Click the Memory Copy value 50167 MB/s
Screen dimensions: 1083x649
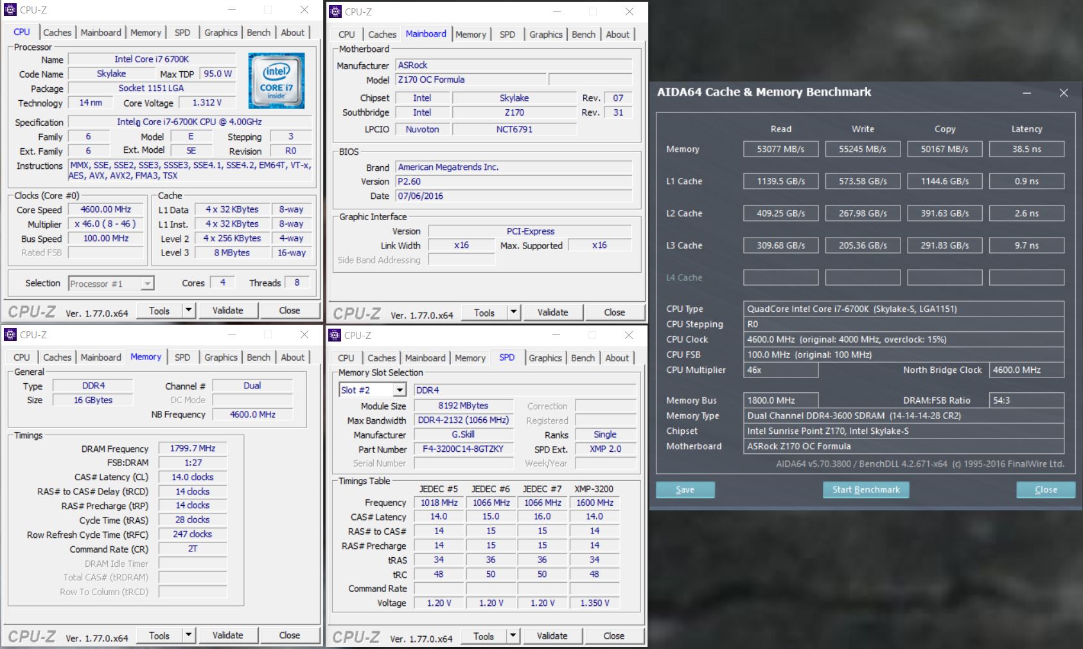[945, 149]
